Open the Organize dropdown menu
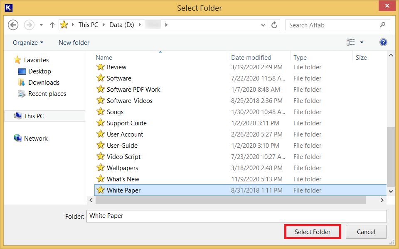This screenshot has width=399, height=249. pyautogui.click(x=28, y=42)
